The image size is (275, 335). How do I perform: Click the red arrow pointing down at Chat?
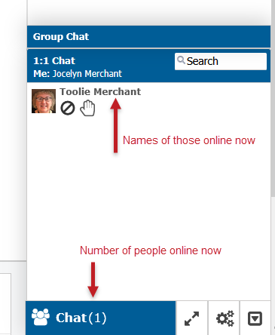coord(93,280)
